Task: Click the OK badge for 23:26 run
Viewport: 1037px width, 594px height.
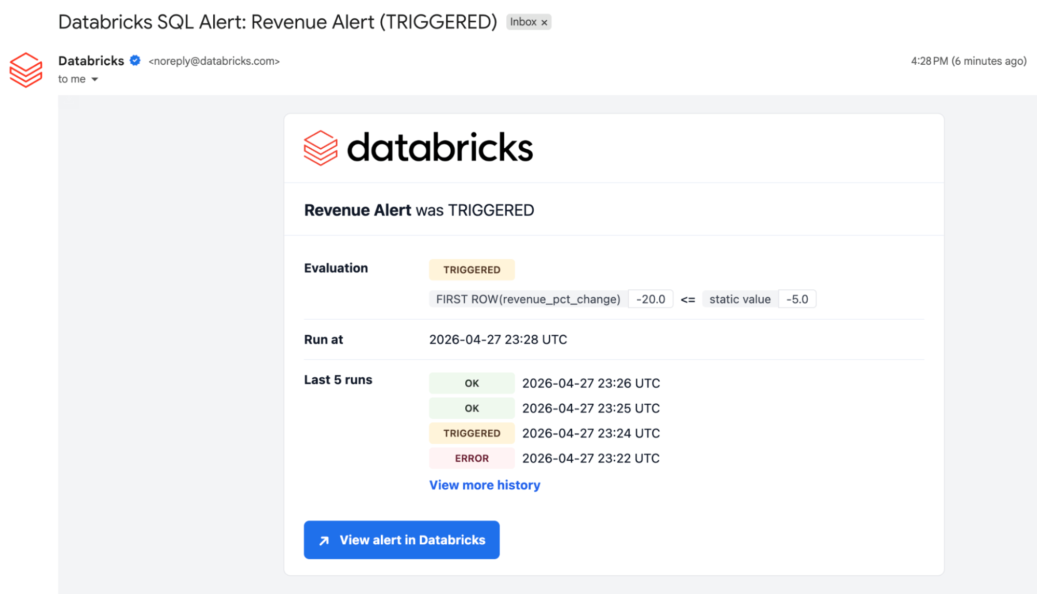Action: (472, 383)
